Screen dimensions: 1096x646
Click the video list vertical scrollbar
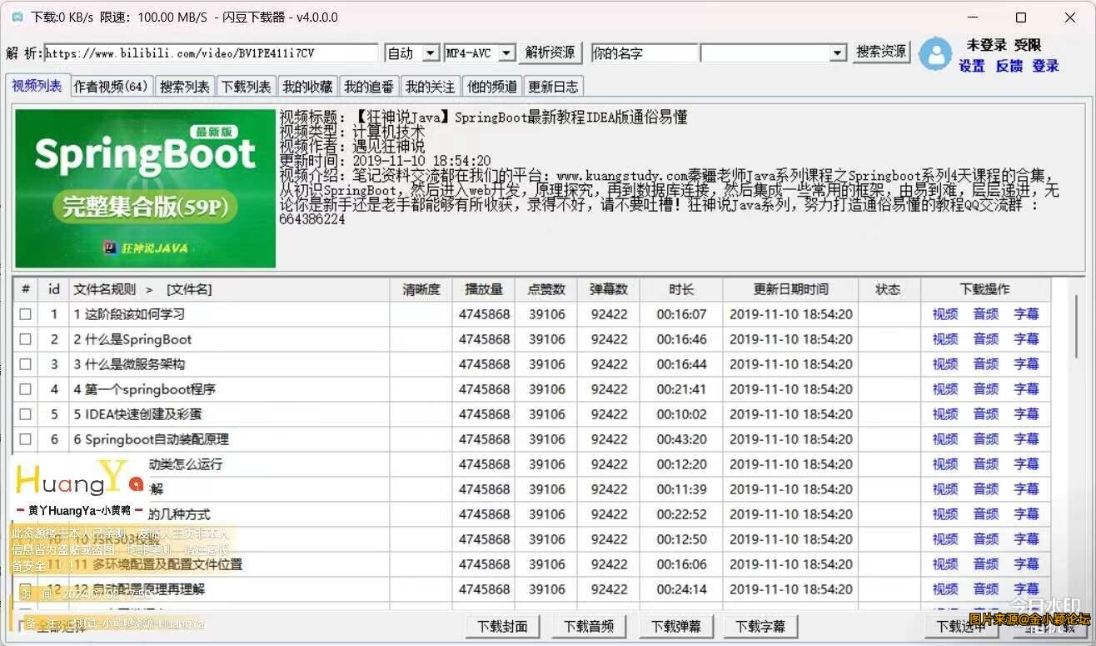pyautogui.click(x=1075, y=327)
